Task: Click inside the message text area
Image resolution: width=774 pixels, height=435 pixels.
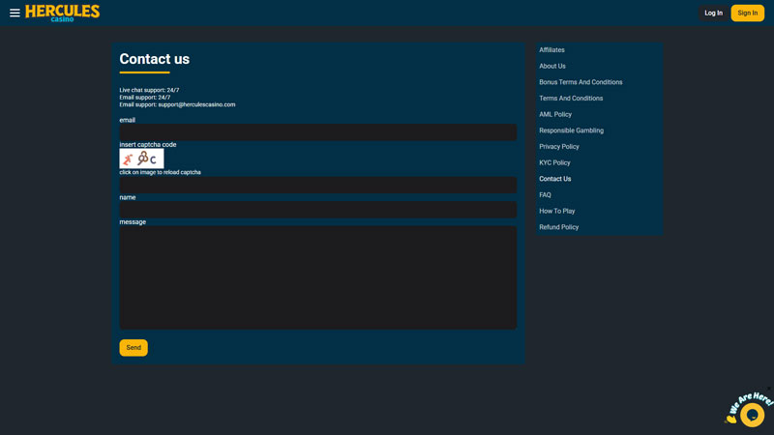Action: click(317, 277)
